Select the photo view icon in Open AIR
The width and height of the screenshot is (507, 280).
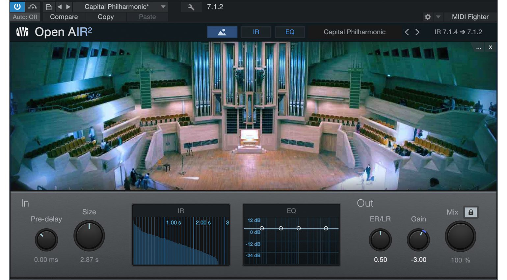click(x=222, y=32)
